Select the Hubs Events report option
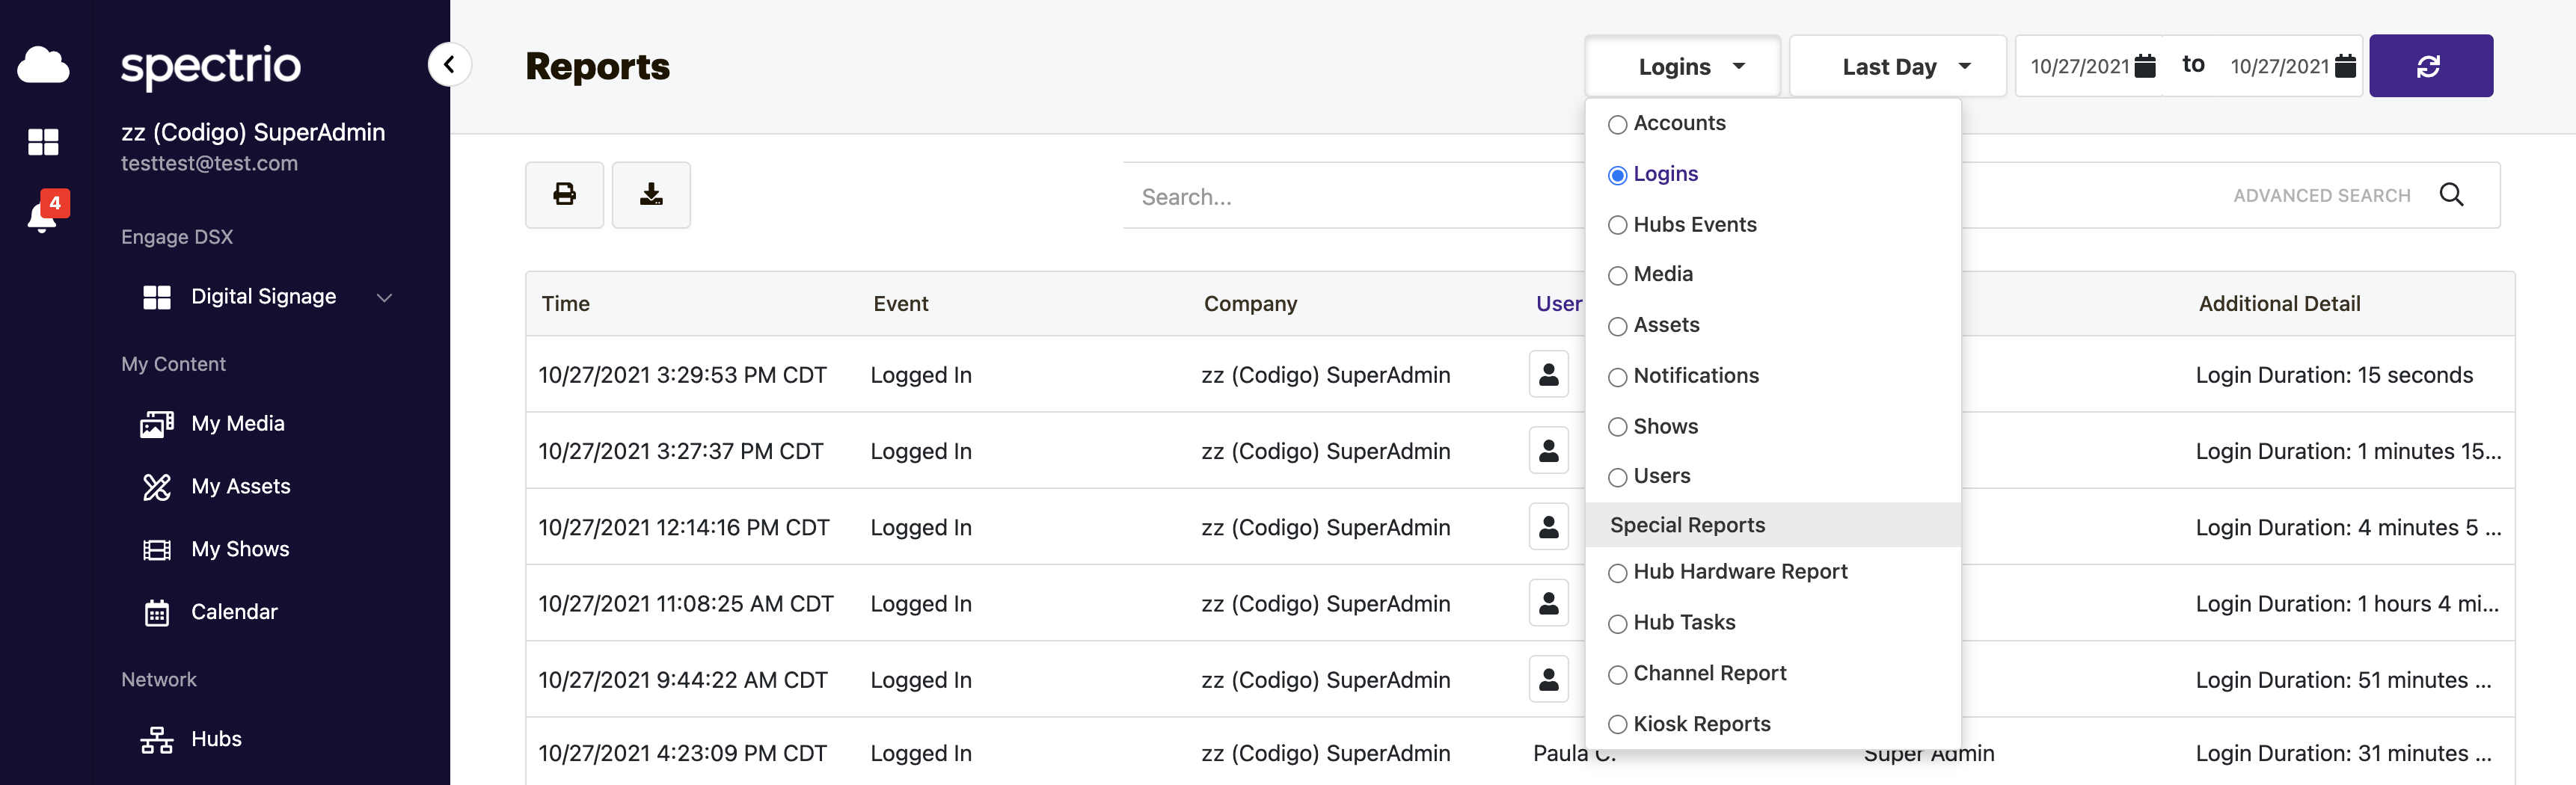The height and width of the screenshot is (785, 2576). point(1682,225)
